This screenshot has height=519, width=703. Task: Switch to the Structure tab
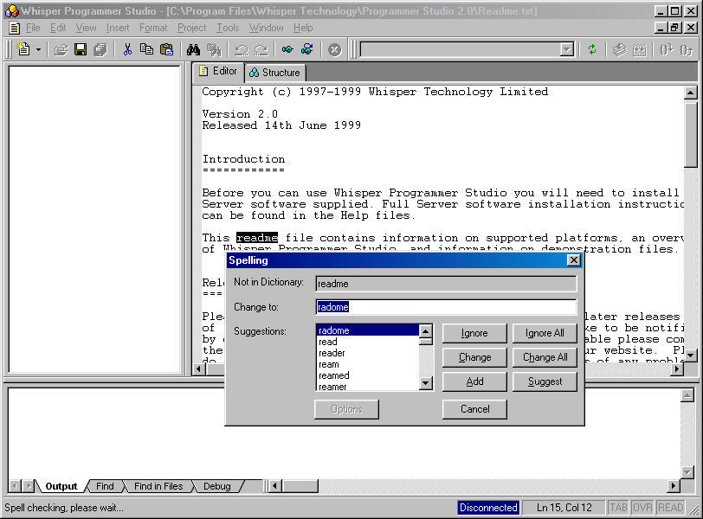(x=274, y=73)
